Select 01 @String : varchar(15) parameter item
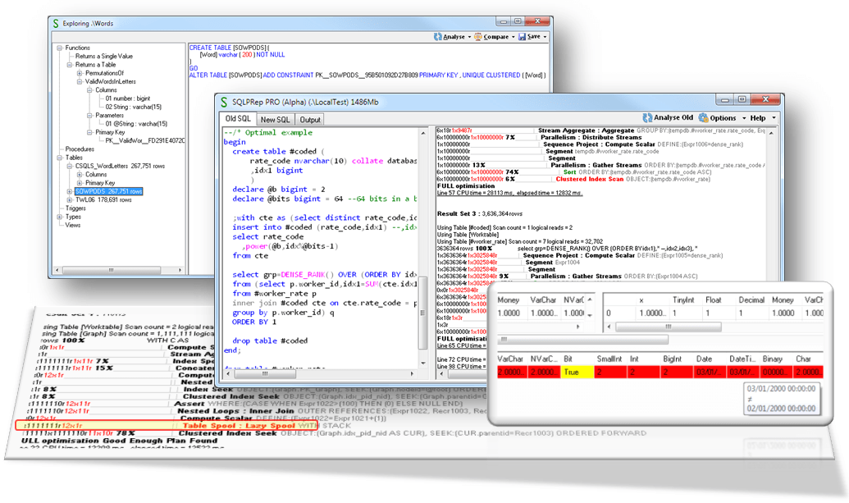Image resolution: width=849 pixels, height=503 pixels. [136, 124]
